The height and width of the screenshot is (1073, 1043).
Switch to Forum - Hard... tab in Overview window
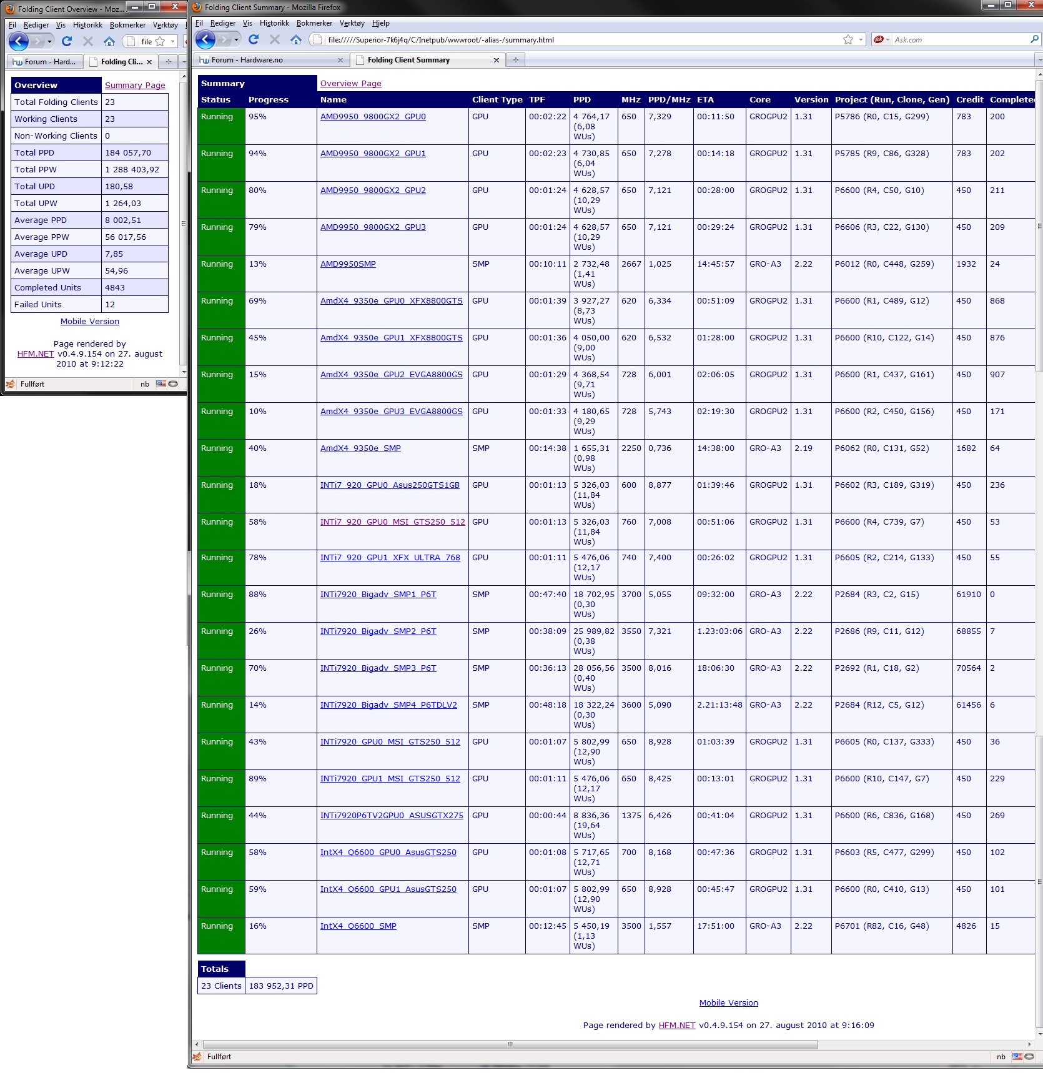[x=44, y=62]
